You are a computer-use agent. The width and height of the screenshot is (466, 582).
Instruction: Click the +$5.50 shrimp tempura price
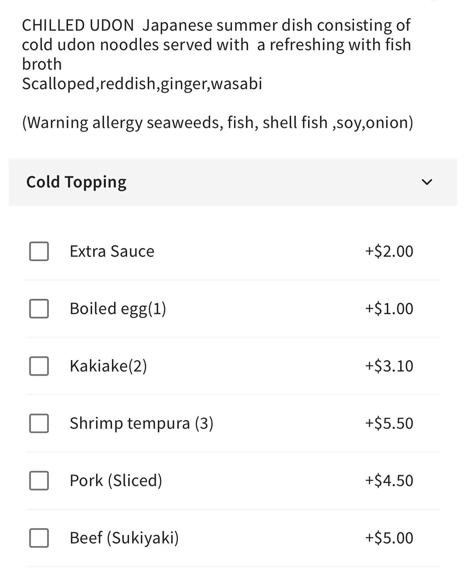pyautogui.click(x=389, y=423)
